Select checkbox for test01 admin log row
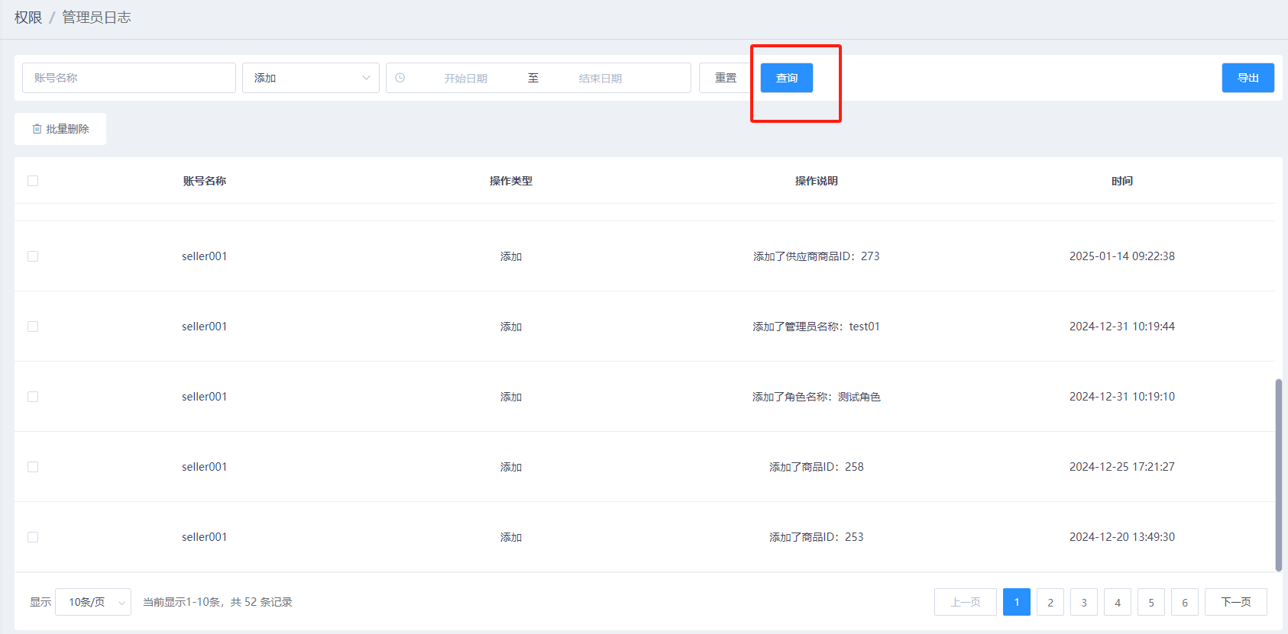 pyautogui.click(x=33, y=327)
